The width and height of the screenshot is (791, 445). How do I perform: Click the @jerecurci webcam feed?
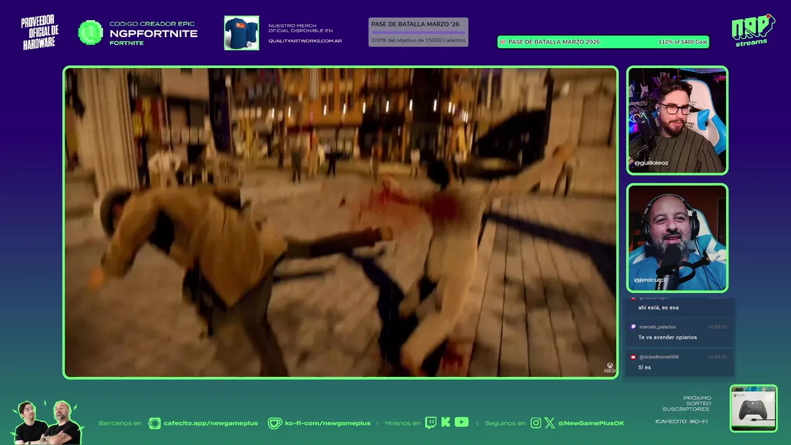click(x=677, y=238)
